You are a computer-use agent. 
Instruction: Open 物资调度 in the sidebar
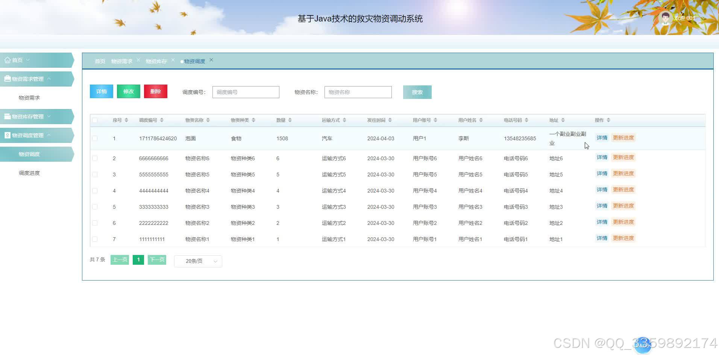pyautogui.click(x=29, y=154)
